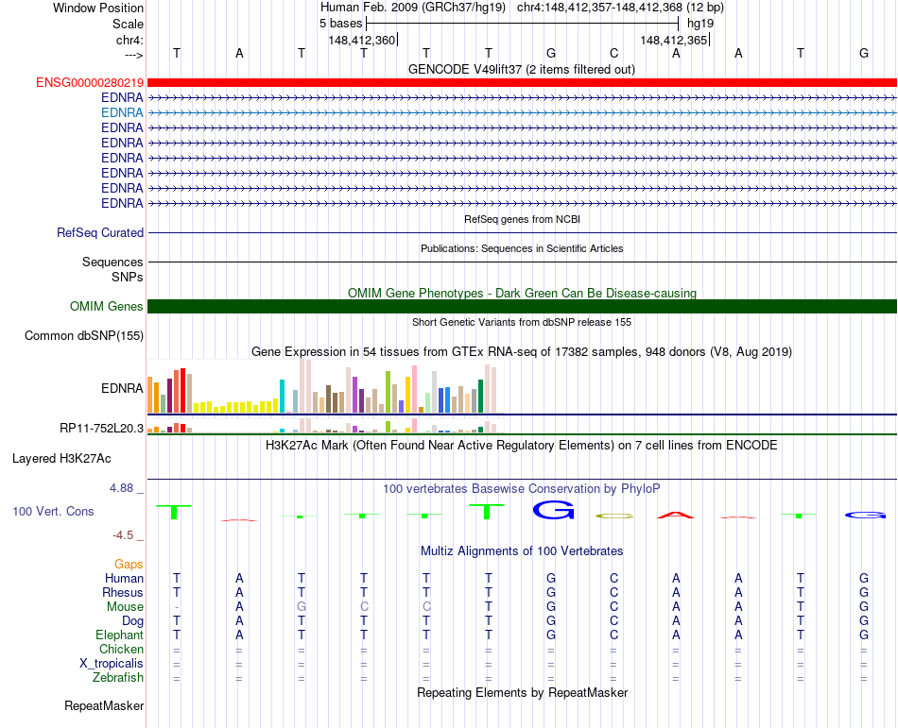Click the Common dbSNP(155) label

pos(84,336)
